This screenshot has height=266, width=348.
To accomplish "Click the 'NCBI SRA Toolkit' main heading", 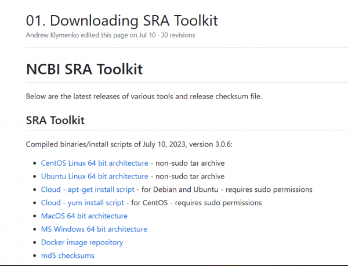I will [x=85, y=69].
